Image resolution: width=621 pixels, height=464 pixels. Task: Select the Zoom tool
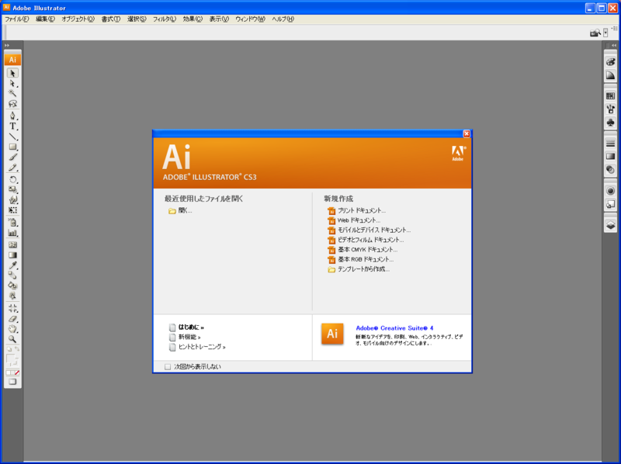click(x=12, y=339)
